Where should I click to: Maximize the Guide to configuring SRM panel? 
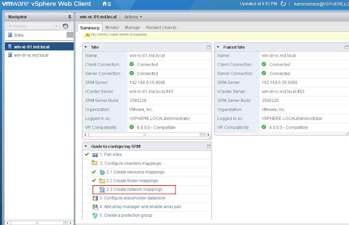pos(208,147)
